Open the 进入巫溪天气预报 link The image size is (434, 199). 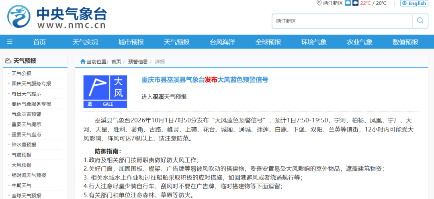164,96
